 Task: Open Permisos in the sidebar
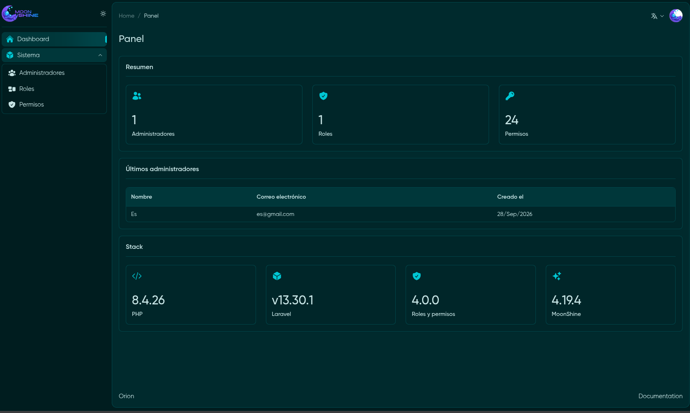54,104
